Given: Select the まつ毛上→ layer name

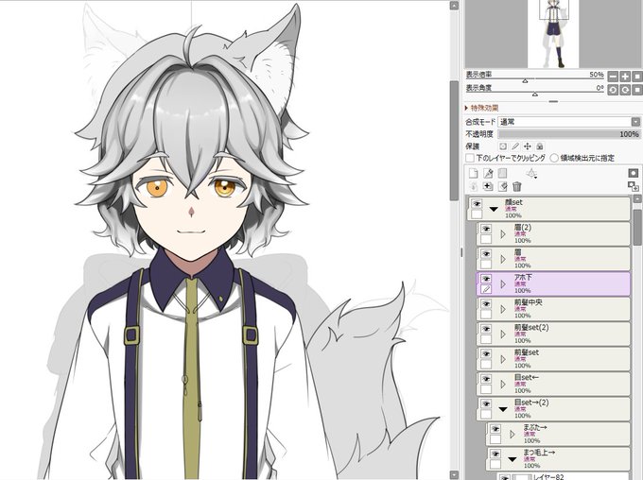Looking at the screenshot, I should (x=539, y=453).
